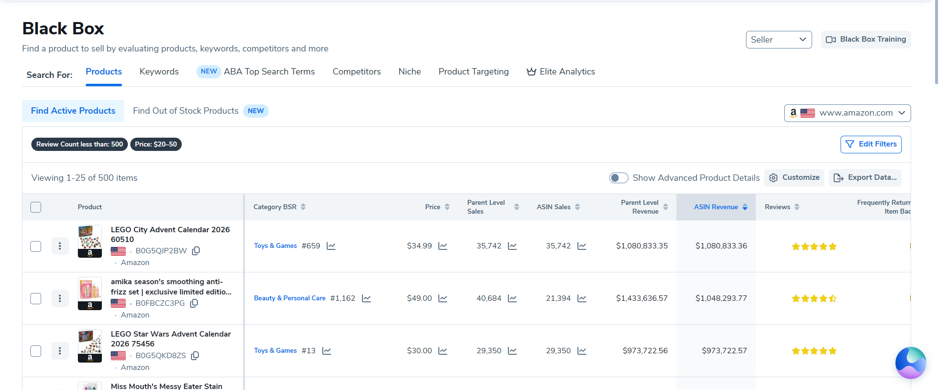Open three-dot menu for LEGO City Advent Calendar
Image resolution: width=939 pixels, height=390 pixels.
click(x=60, y=246)
